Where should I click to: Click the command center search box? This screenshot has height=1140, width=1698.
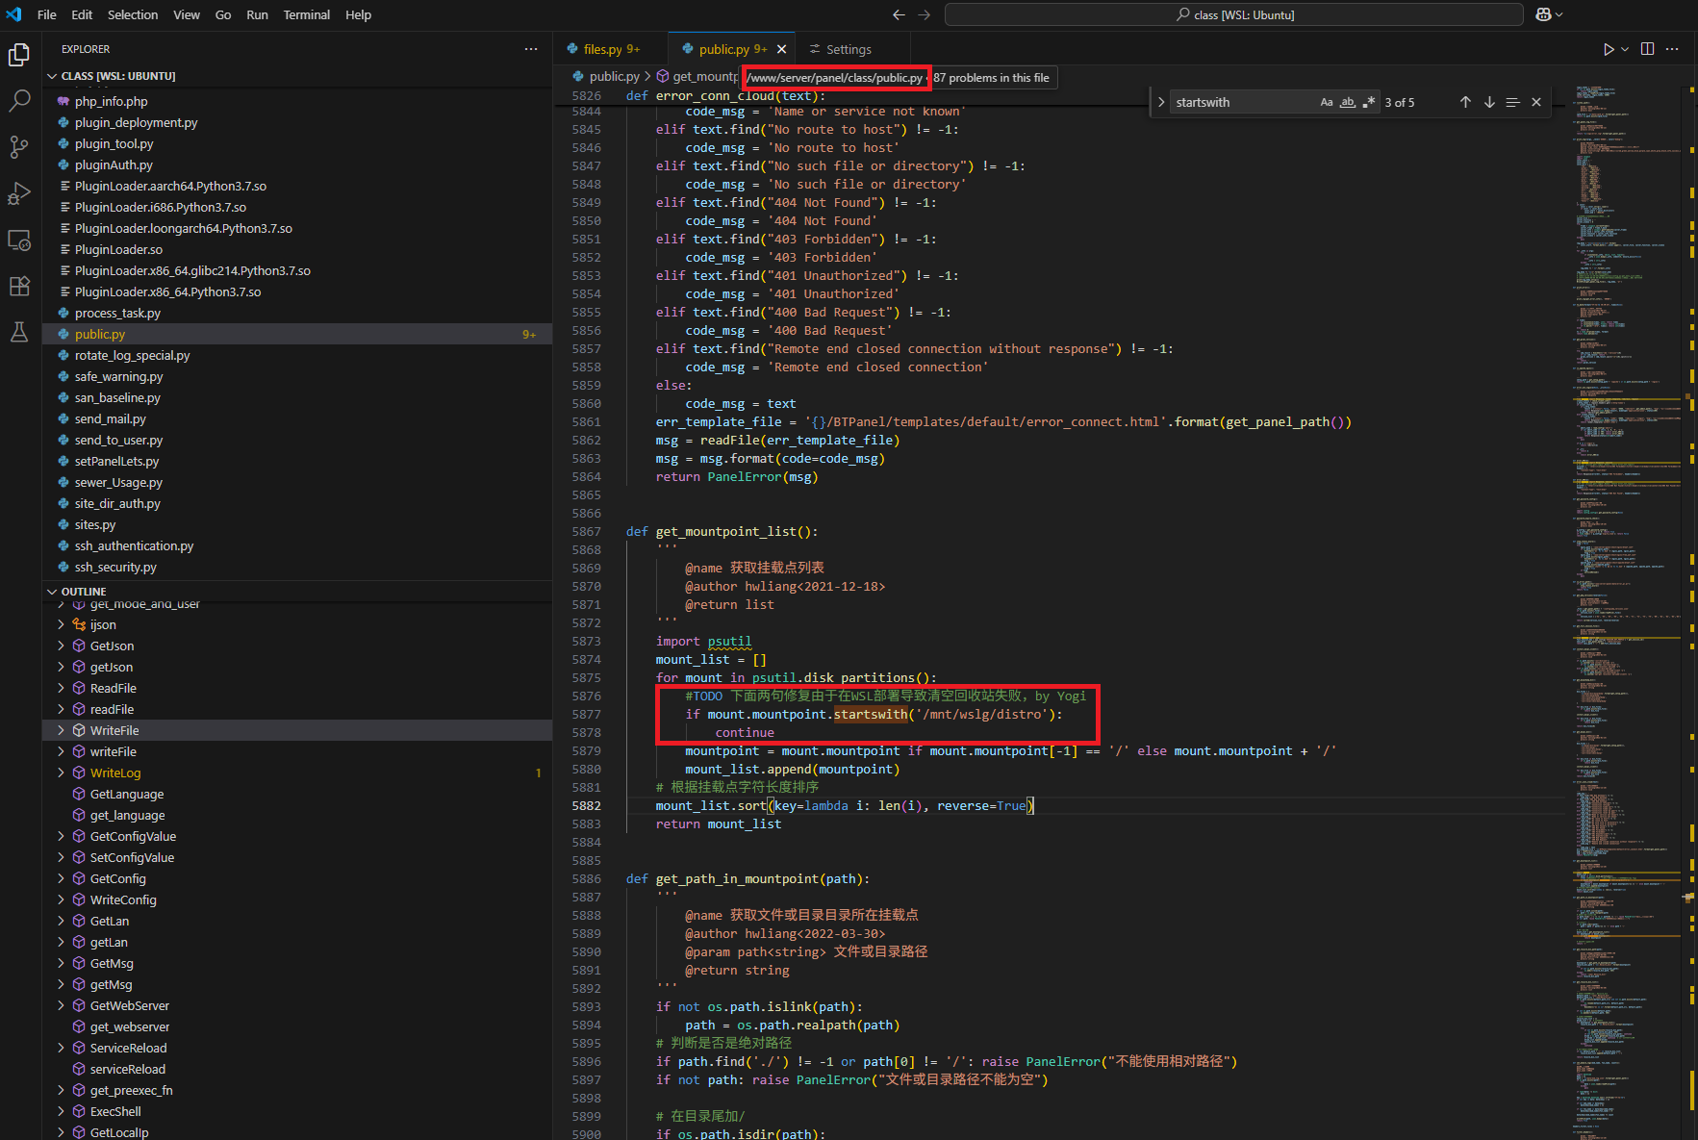pos(1234,14)
